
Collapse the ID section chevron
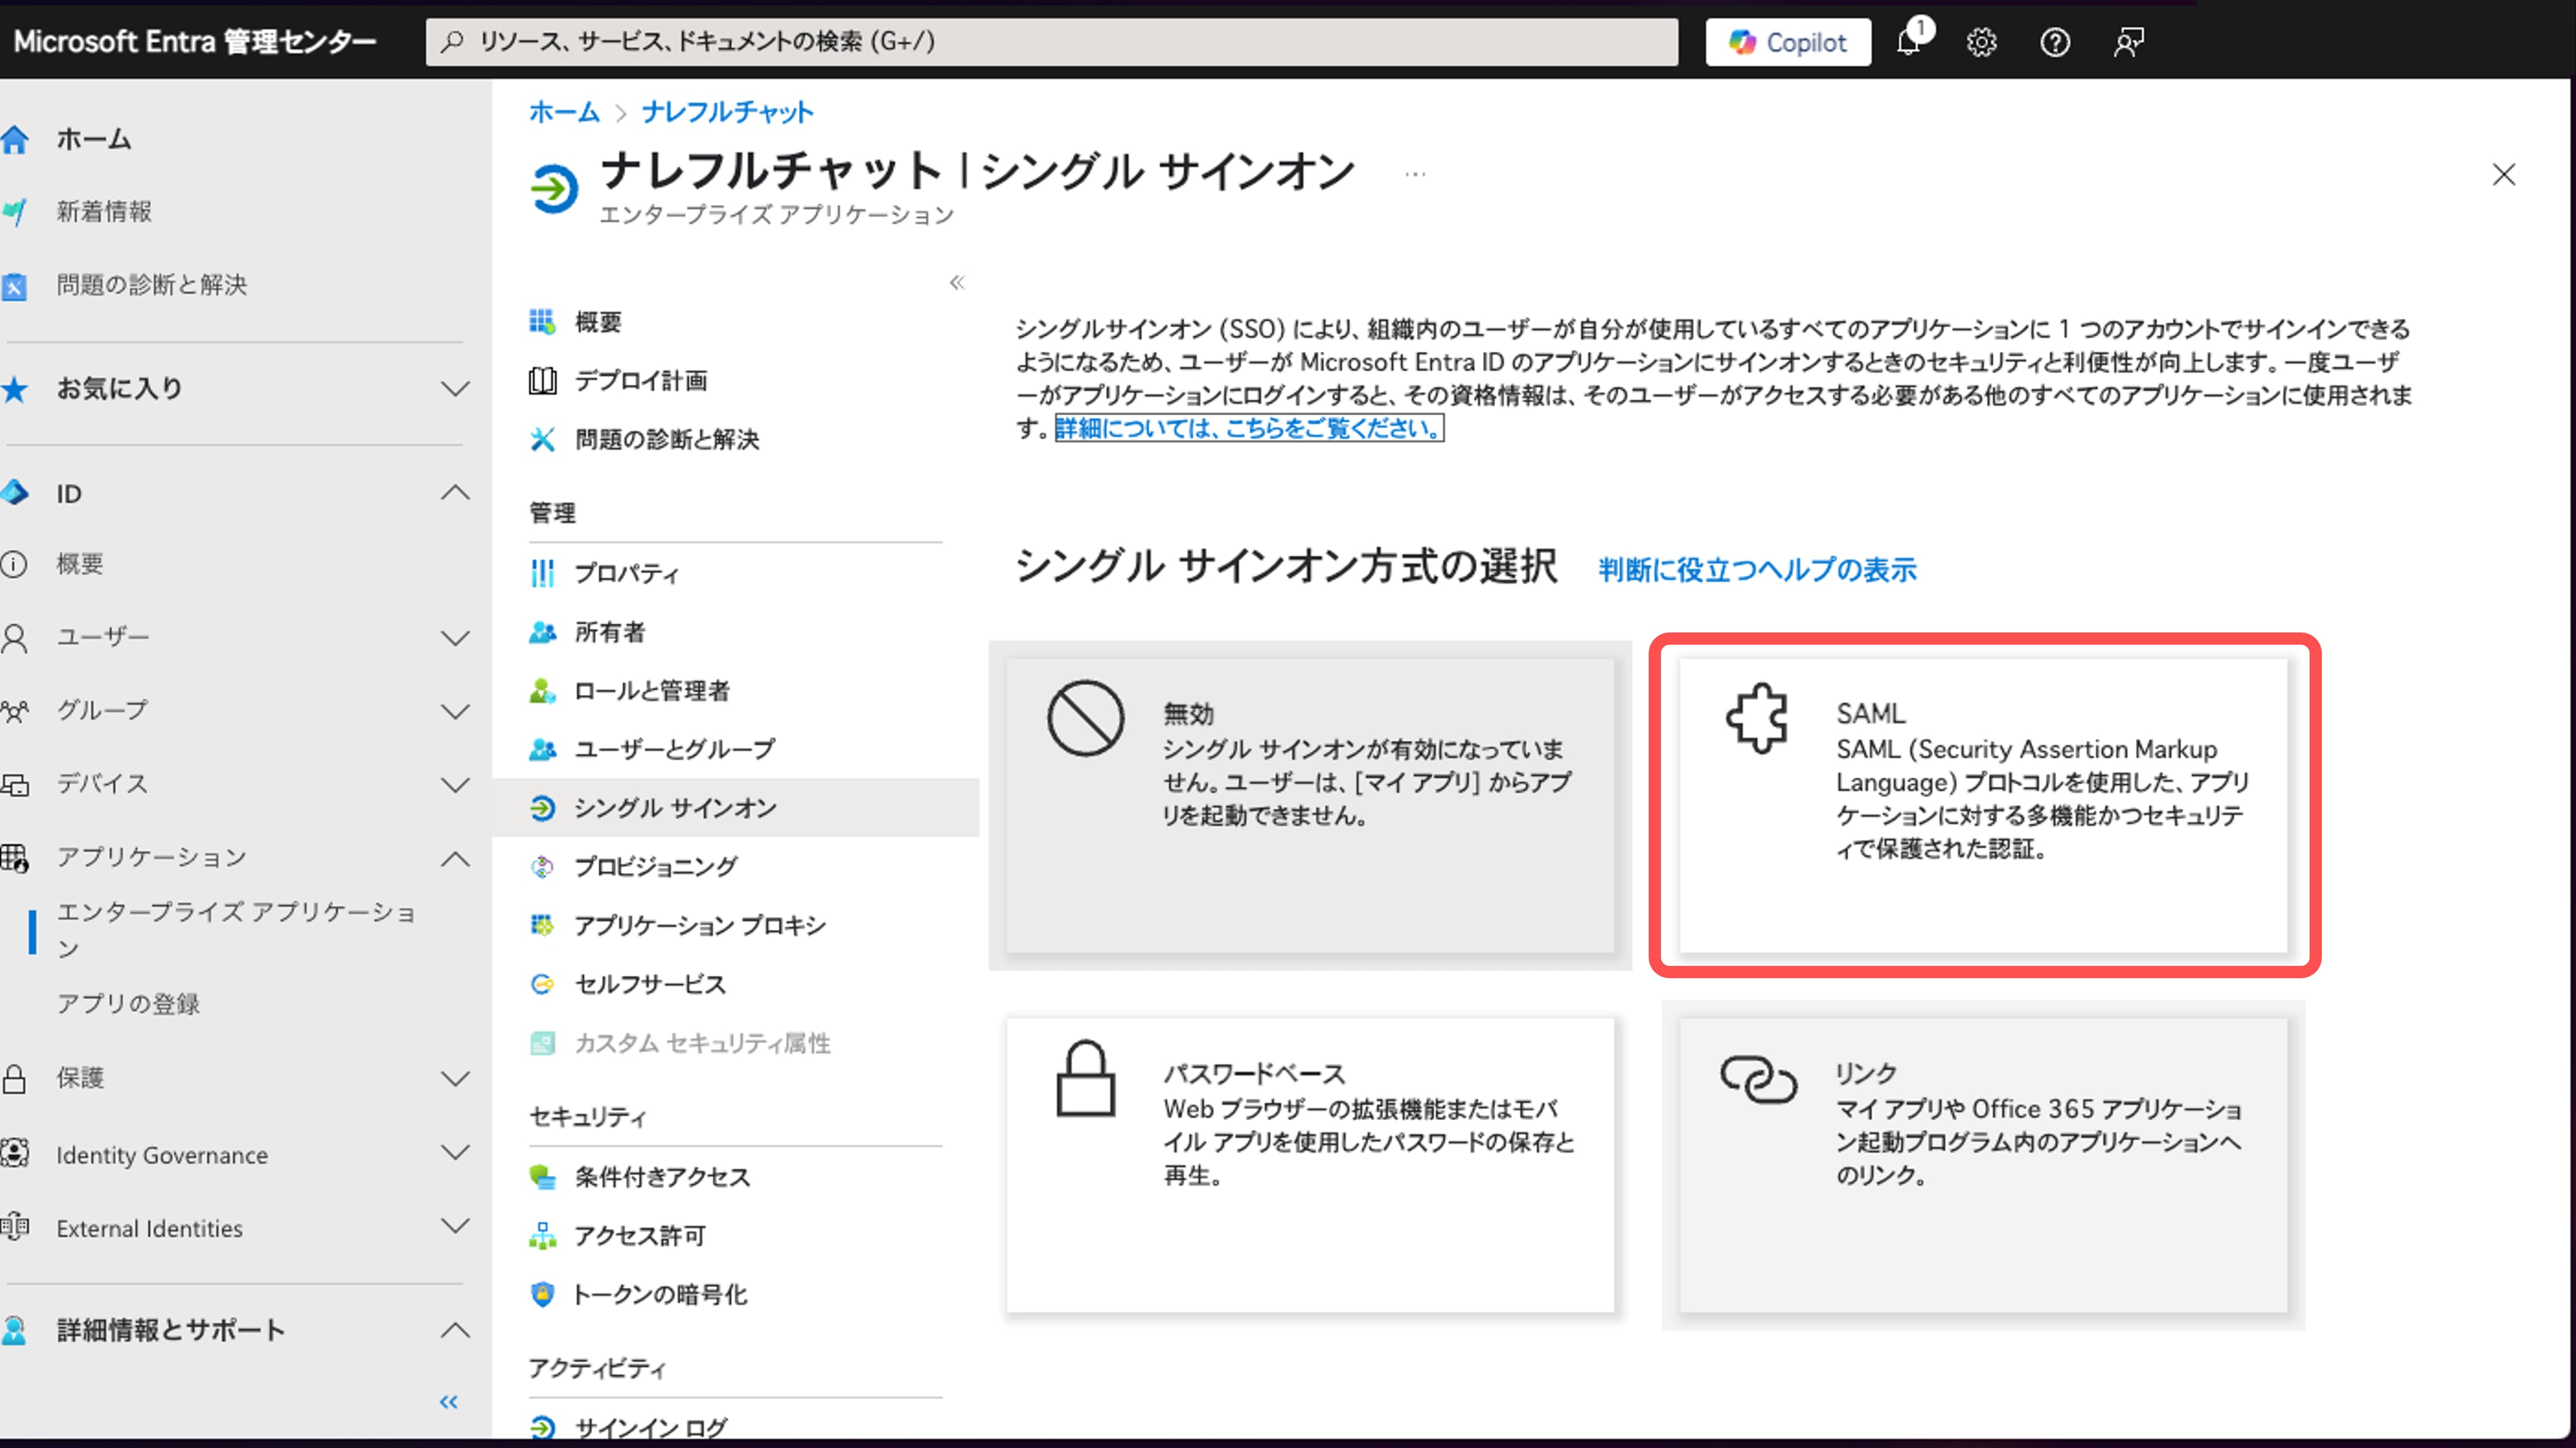click(456, 494)
